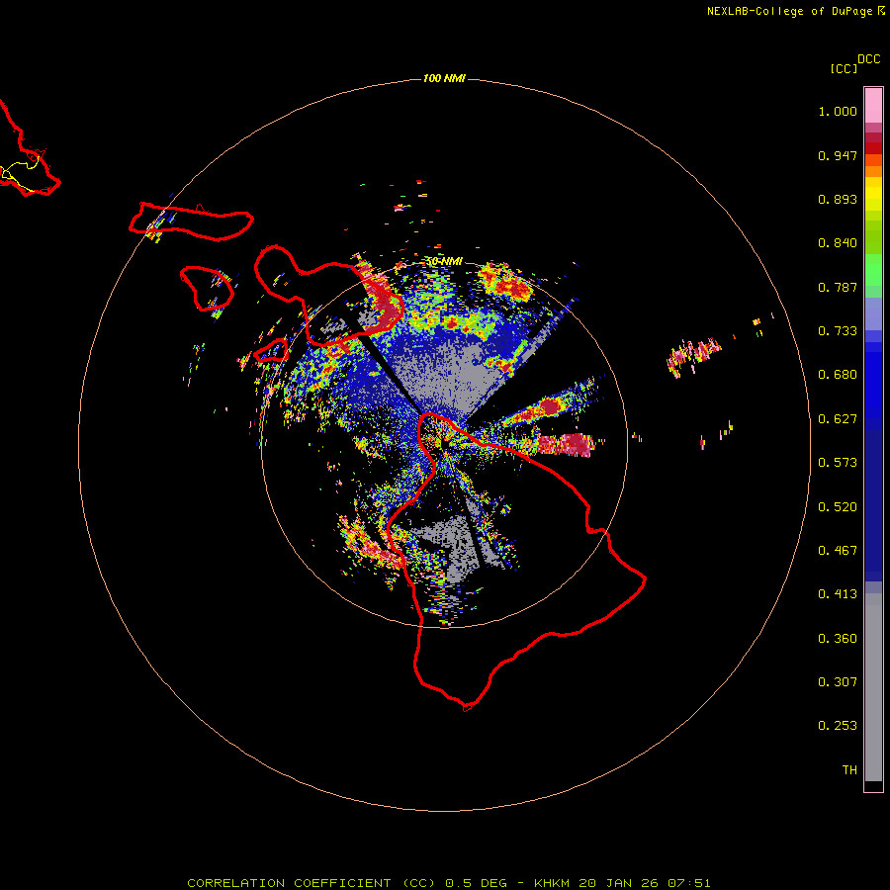Click the 50 NMI range ring label
This screenshot has width=890, height=890.
coord(444,261)
